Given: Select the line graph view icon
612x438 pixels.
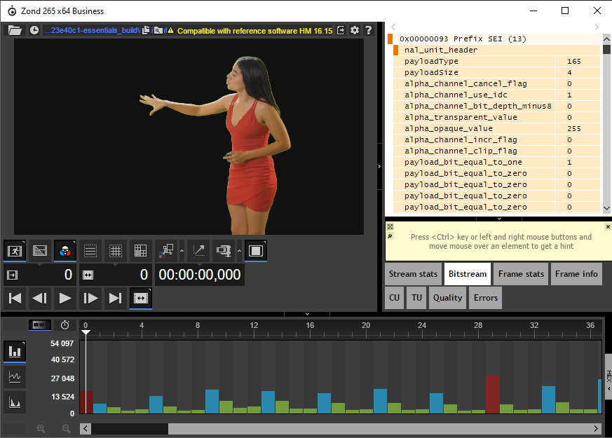Looking at the screenshot, I should (x=15, y=377).
